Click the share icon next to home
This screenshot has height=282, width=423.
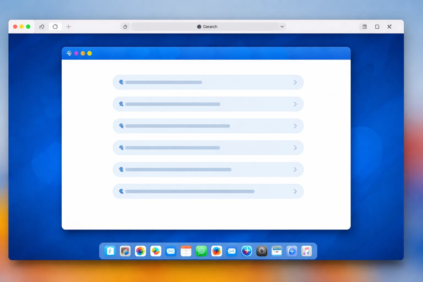coord(55,27)
